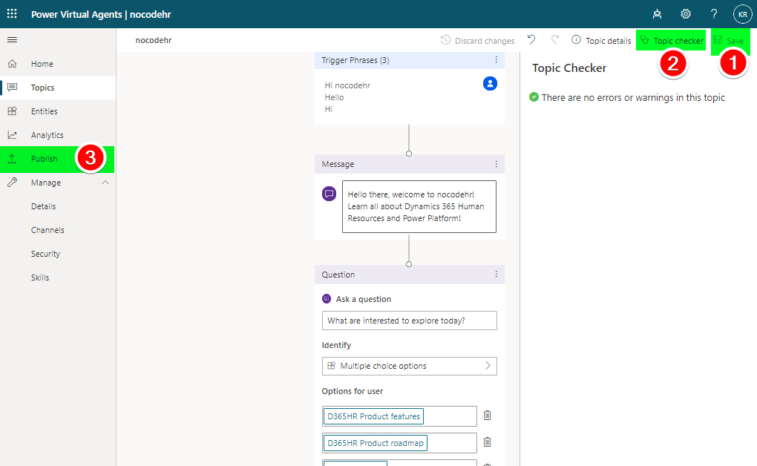Click the redo arrow icon
Screen dimensions: 757x466
pyautogui.click(x=555, y=39)
